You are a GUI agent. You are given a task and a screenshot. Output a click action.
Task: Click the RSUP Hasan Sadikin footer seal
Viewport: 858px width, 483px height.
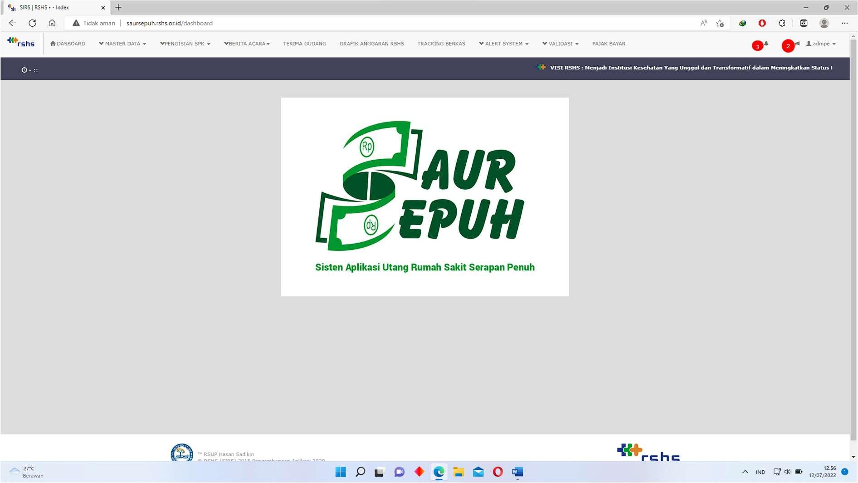[182, 452]
